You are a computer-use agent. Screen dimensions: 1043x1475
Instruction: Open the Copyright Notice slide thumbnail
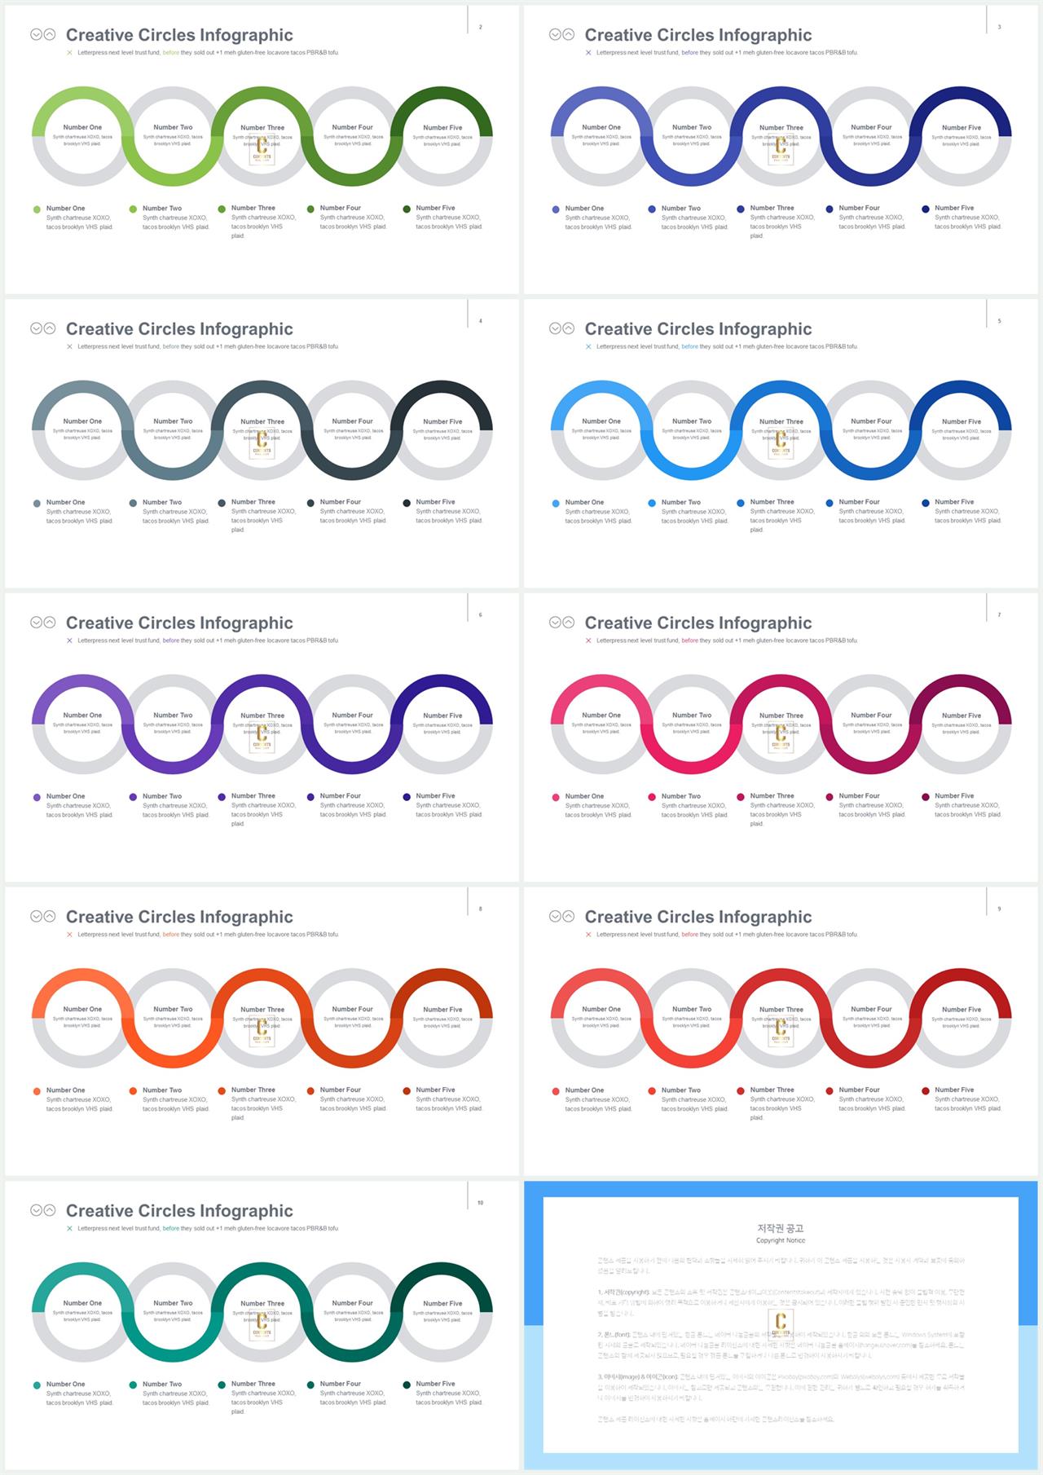point(781,1325)
